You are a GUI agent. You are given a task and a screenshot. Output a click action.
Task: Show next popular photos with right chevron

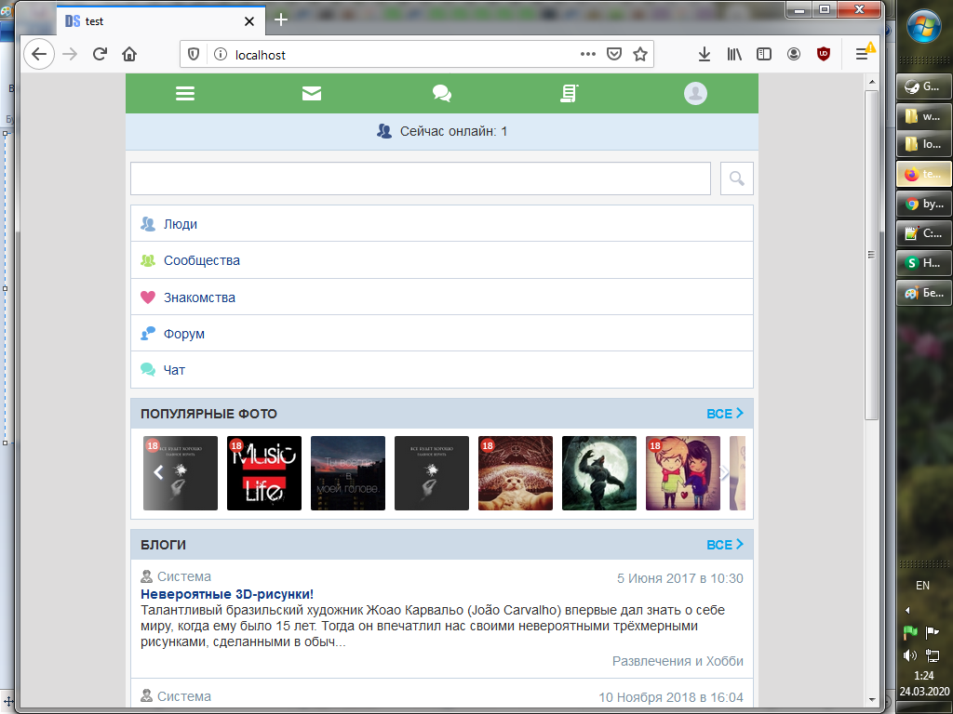pyautogui.click(x=725, y=473)
